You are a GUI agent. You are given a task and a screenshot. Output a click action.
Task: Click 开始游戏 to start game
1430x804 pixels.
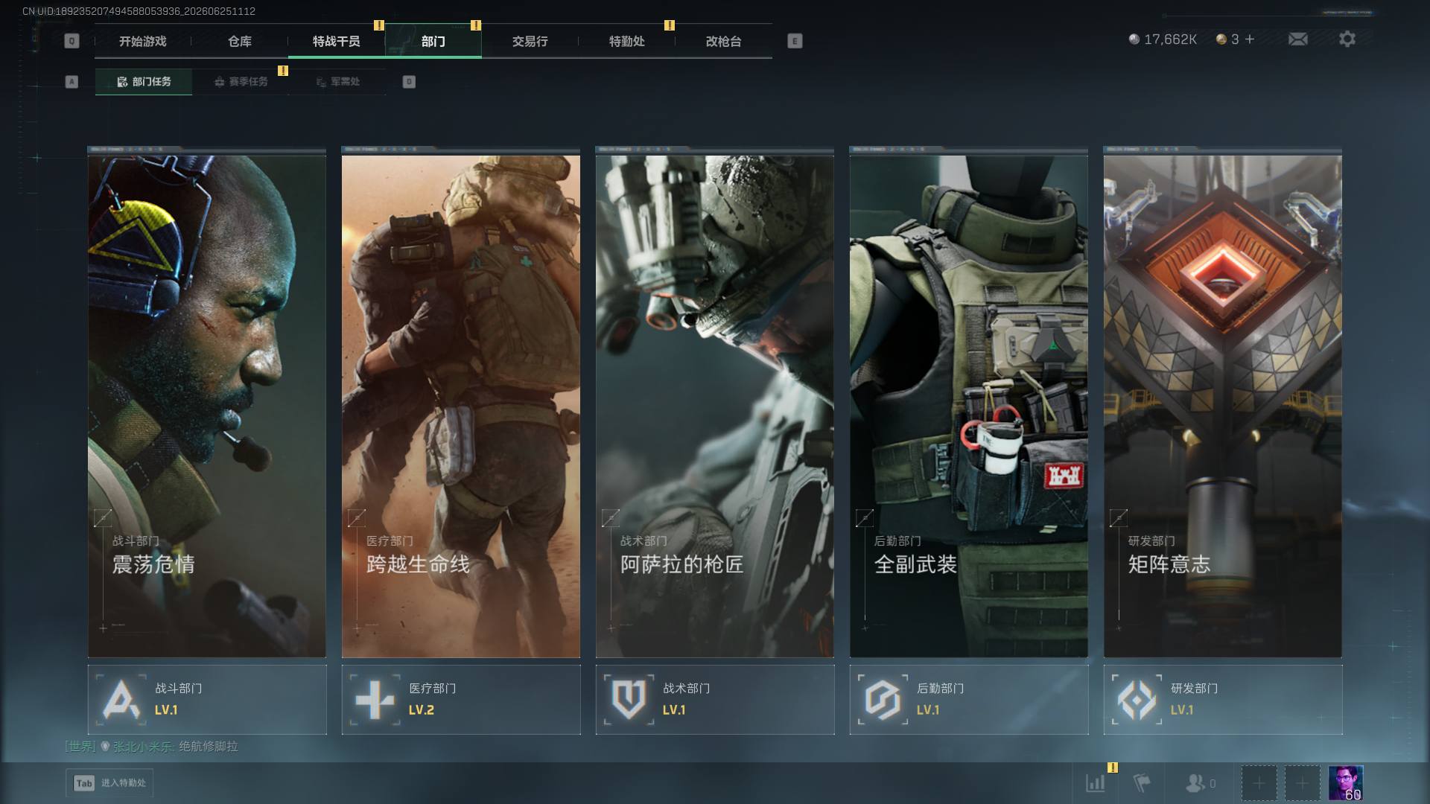pos(143,41)
